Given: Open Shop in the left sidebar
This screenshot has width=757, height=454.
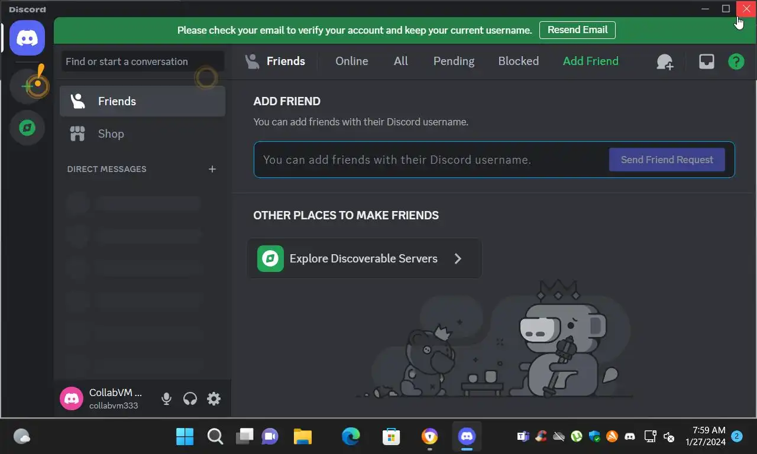Looking at the screenshot, I should coord(143,134).
